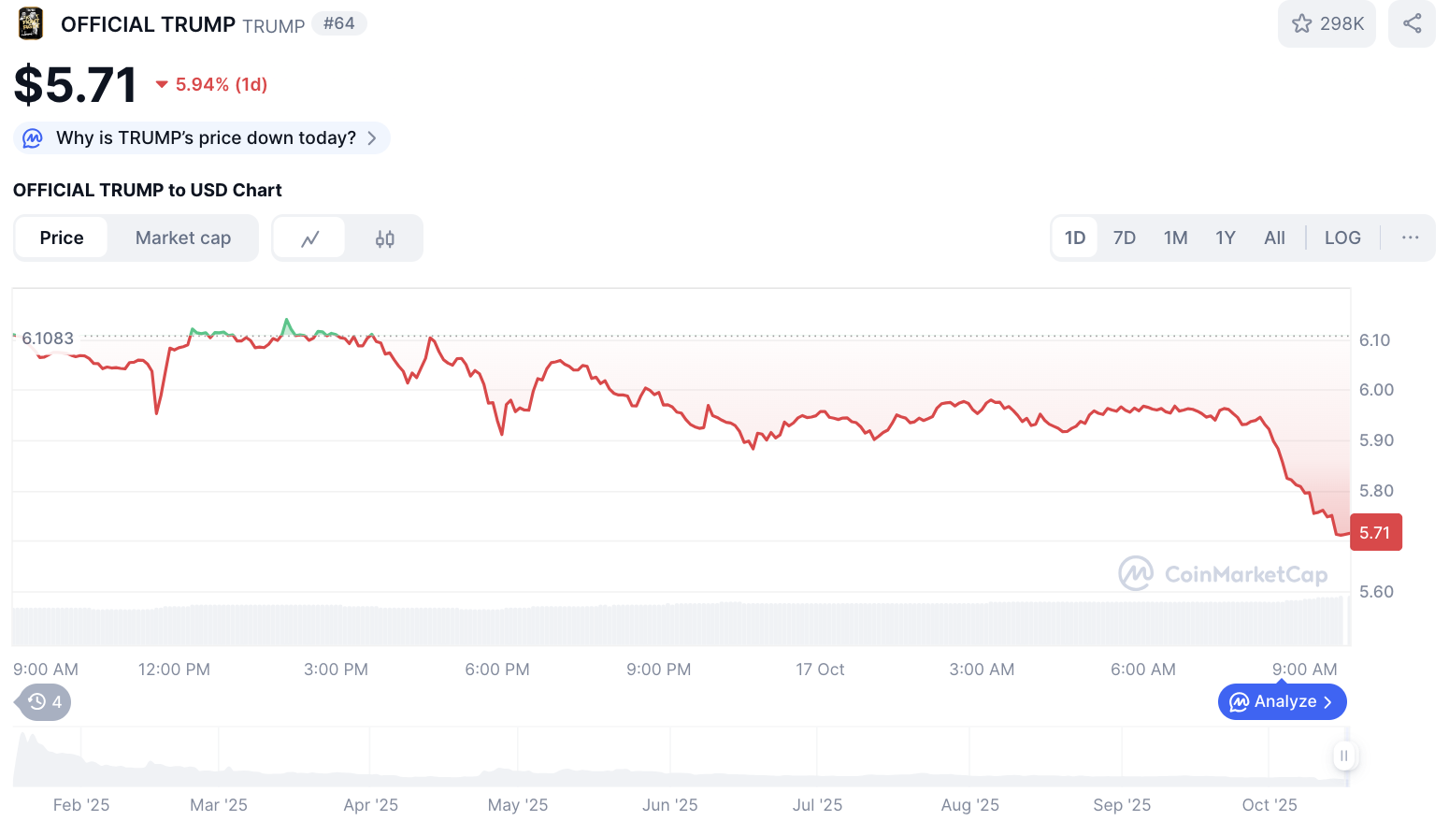Image resolution: width=1449 pixels, height=821 pixels.
Task: Switch to line chart view icon
Action: tap(310, 238)
